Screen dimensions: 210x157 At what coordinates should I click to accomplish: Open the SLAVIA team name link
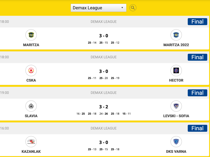coord(31,116)
